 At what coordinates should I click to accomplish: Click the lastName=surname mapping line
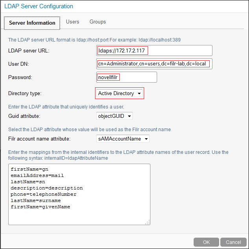pos(36,200)
